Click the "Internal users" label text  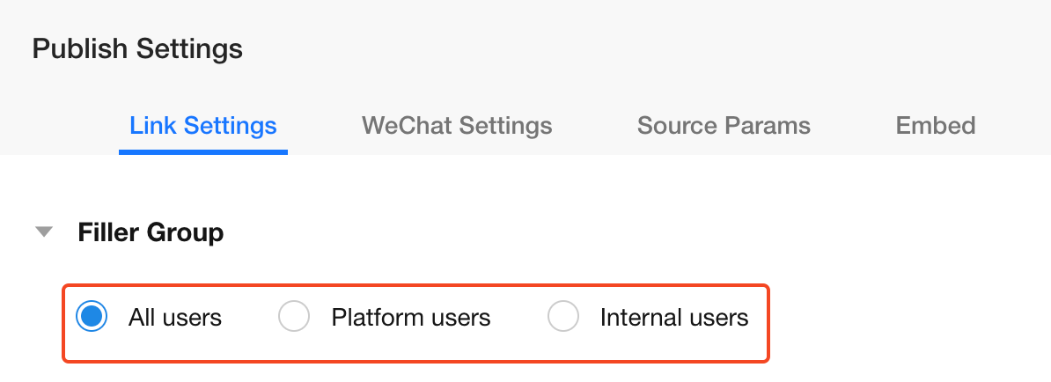tap(674, 317)
